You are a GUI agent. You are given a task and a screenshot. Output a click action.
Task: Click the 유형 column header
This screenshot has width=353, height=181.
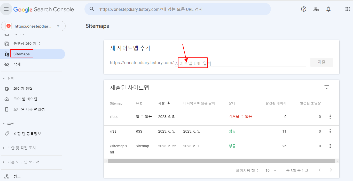(x=139, y=103)
